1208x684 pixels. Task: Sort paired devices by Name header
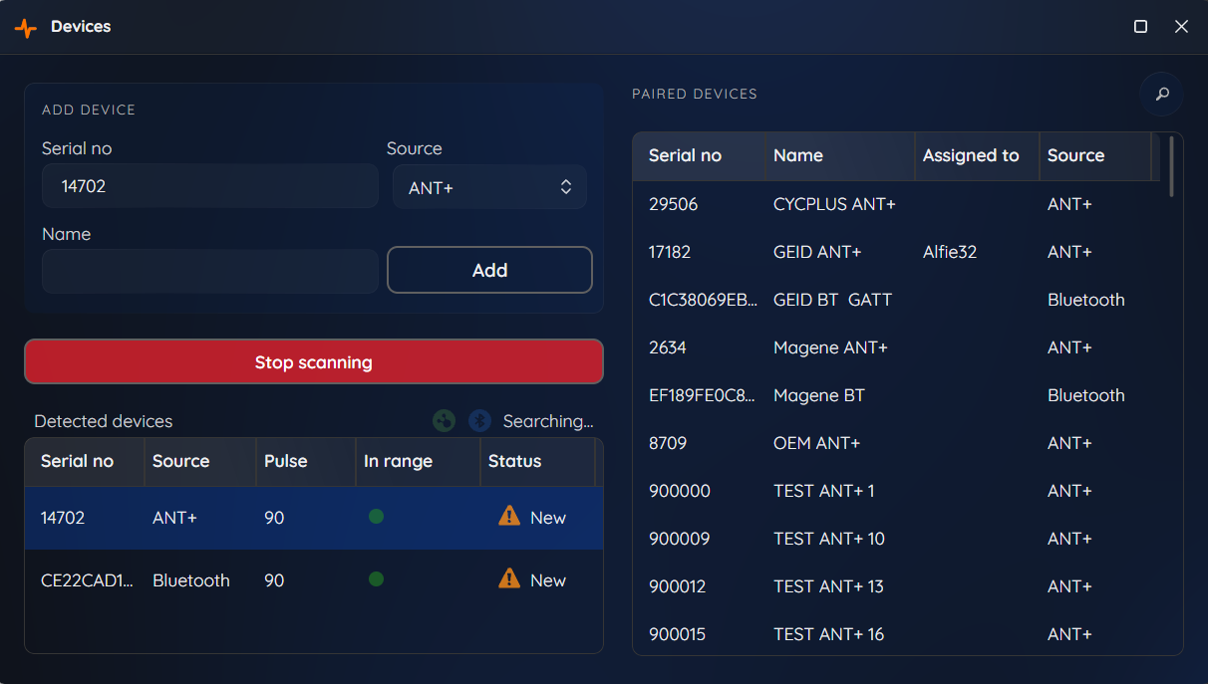[x=840, y=156]
